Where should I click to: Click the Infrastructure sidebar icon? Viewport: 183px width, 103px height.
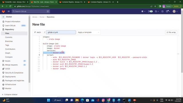(x=3, y=85)
